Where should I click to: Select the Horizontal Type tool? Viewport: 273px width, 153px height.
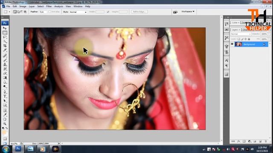[x=5, y=96]
